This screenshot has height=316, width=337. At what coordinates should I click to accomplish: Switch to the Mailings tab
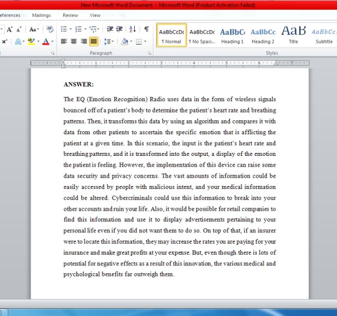(x=42, y=15)
